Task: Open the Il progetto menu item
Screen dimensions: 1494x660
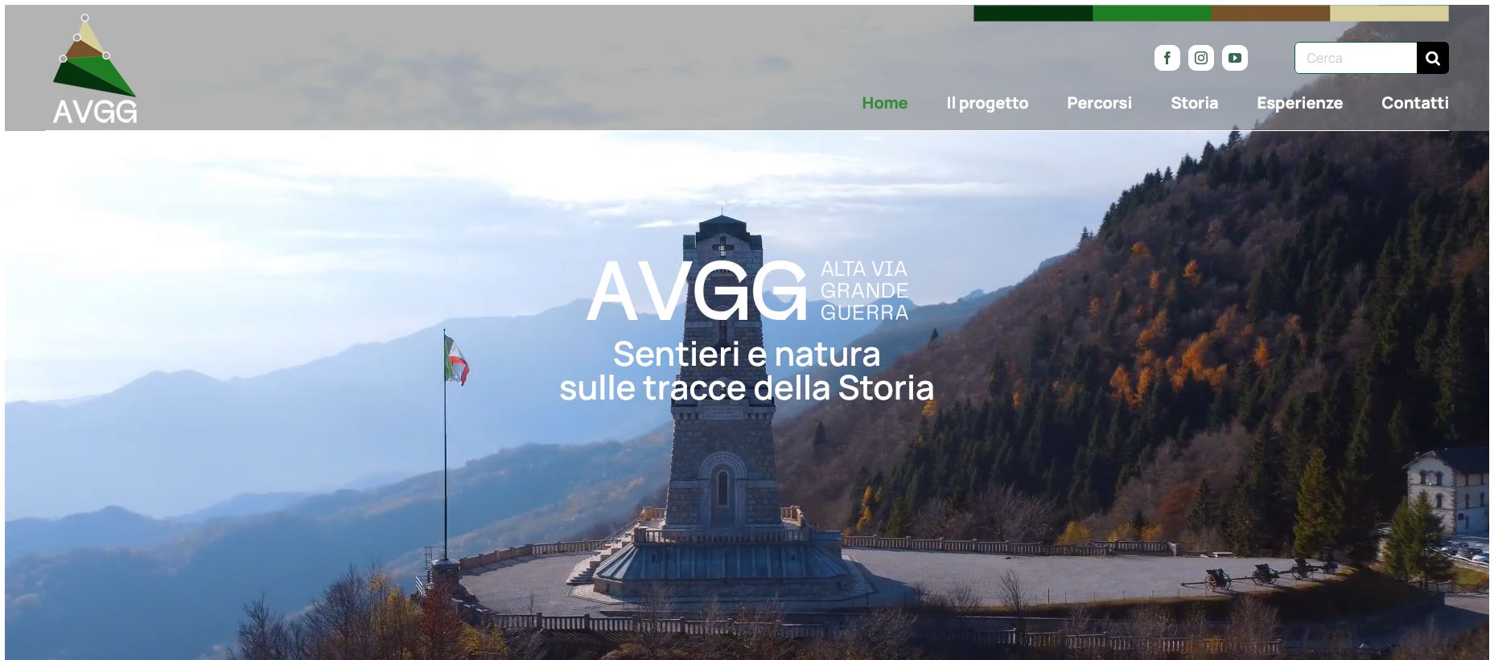Action: tap(987, 103)
